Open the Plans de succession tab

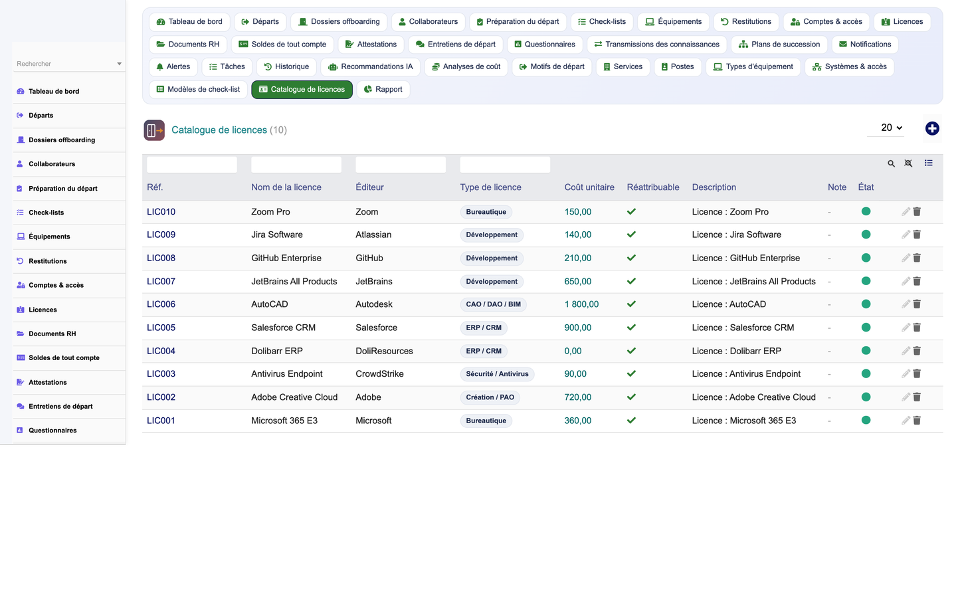click(779, 45)
